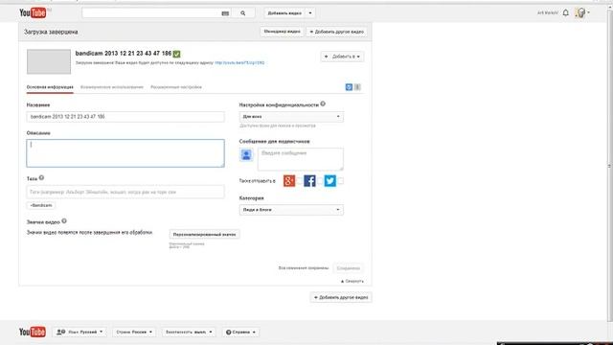Click the Google+ share icon
Image resolution: width=613 pixels, height=345 pixels.
click(289, 181)
